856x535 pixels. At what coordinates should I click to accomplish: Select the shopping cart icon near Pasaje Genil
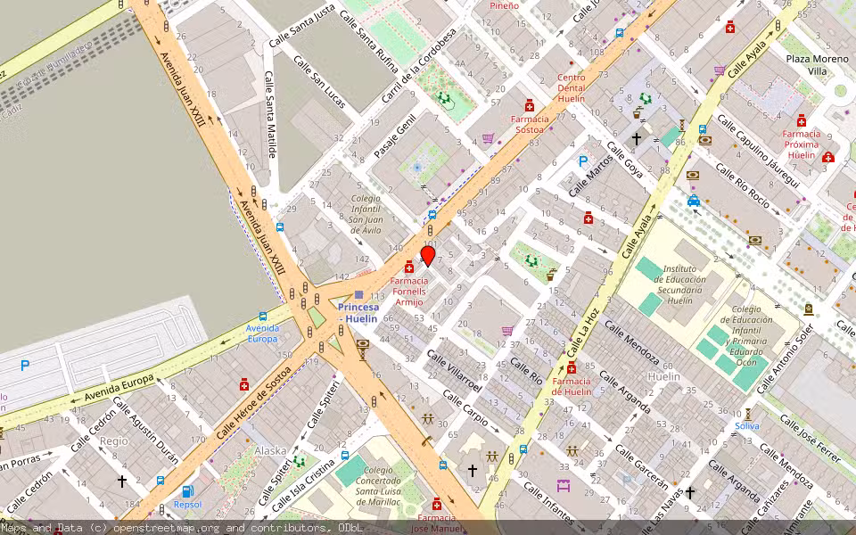pyautogui.click(x=488, y=138)
